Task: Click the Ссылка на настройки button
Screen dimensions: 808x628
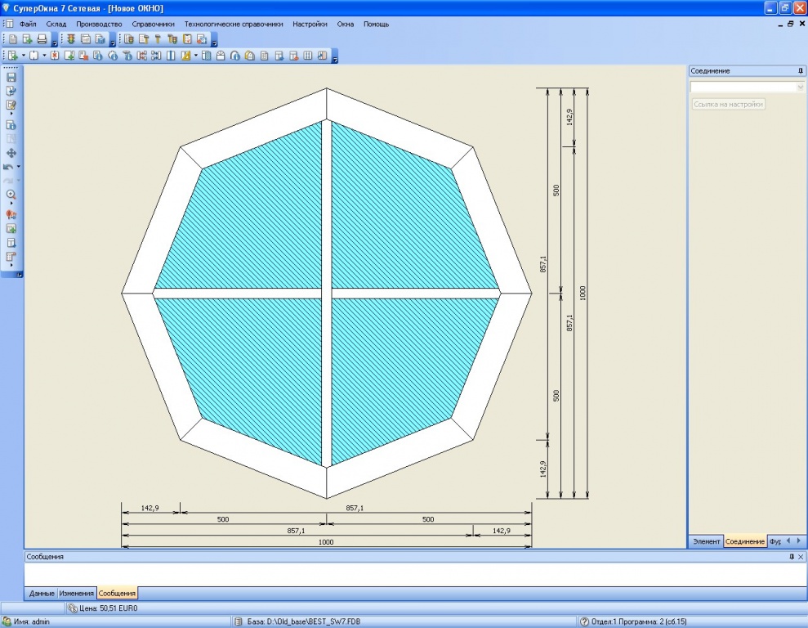Action: [x=728, y=104]
